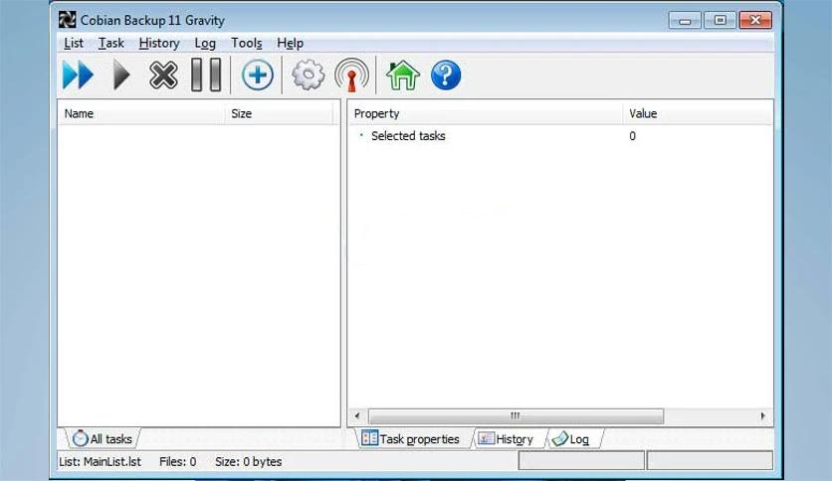Click the Property column header
832x481 pixels.
(486, 113)
